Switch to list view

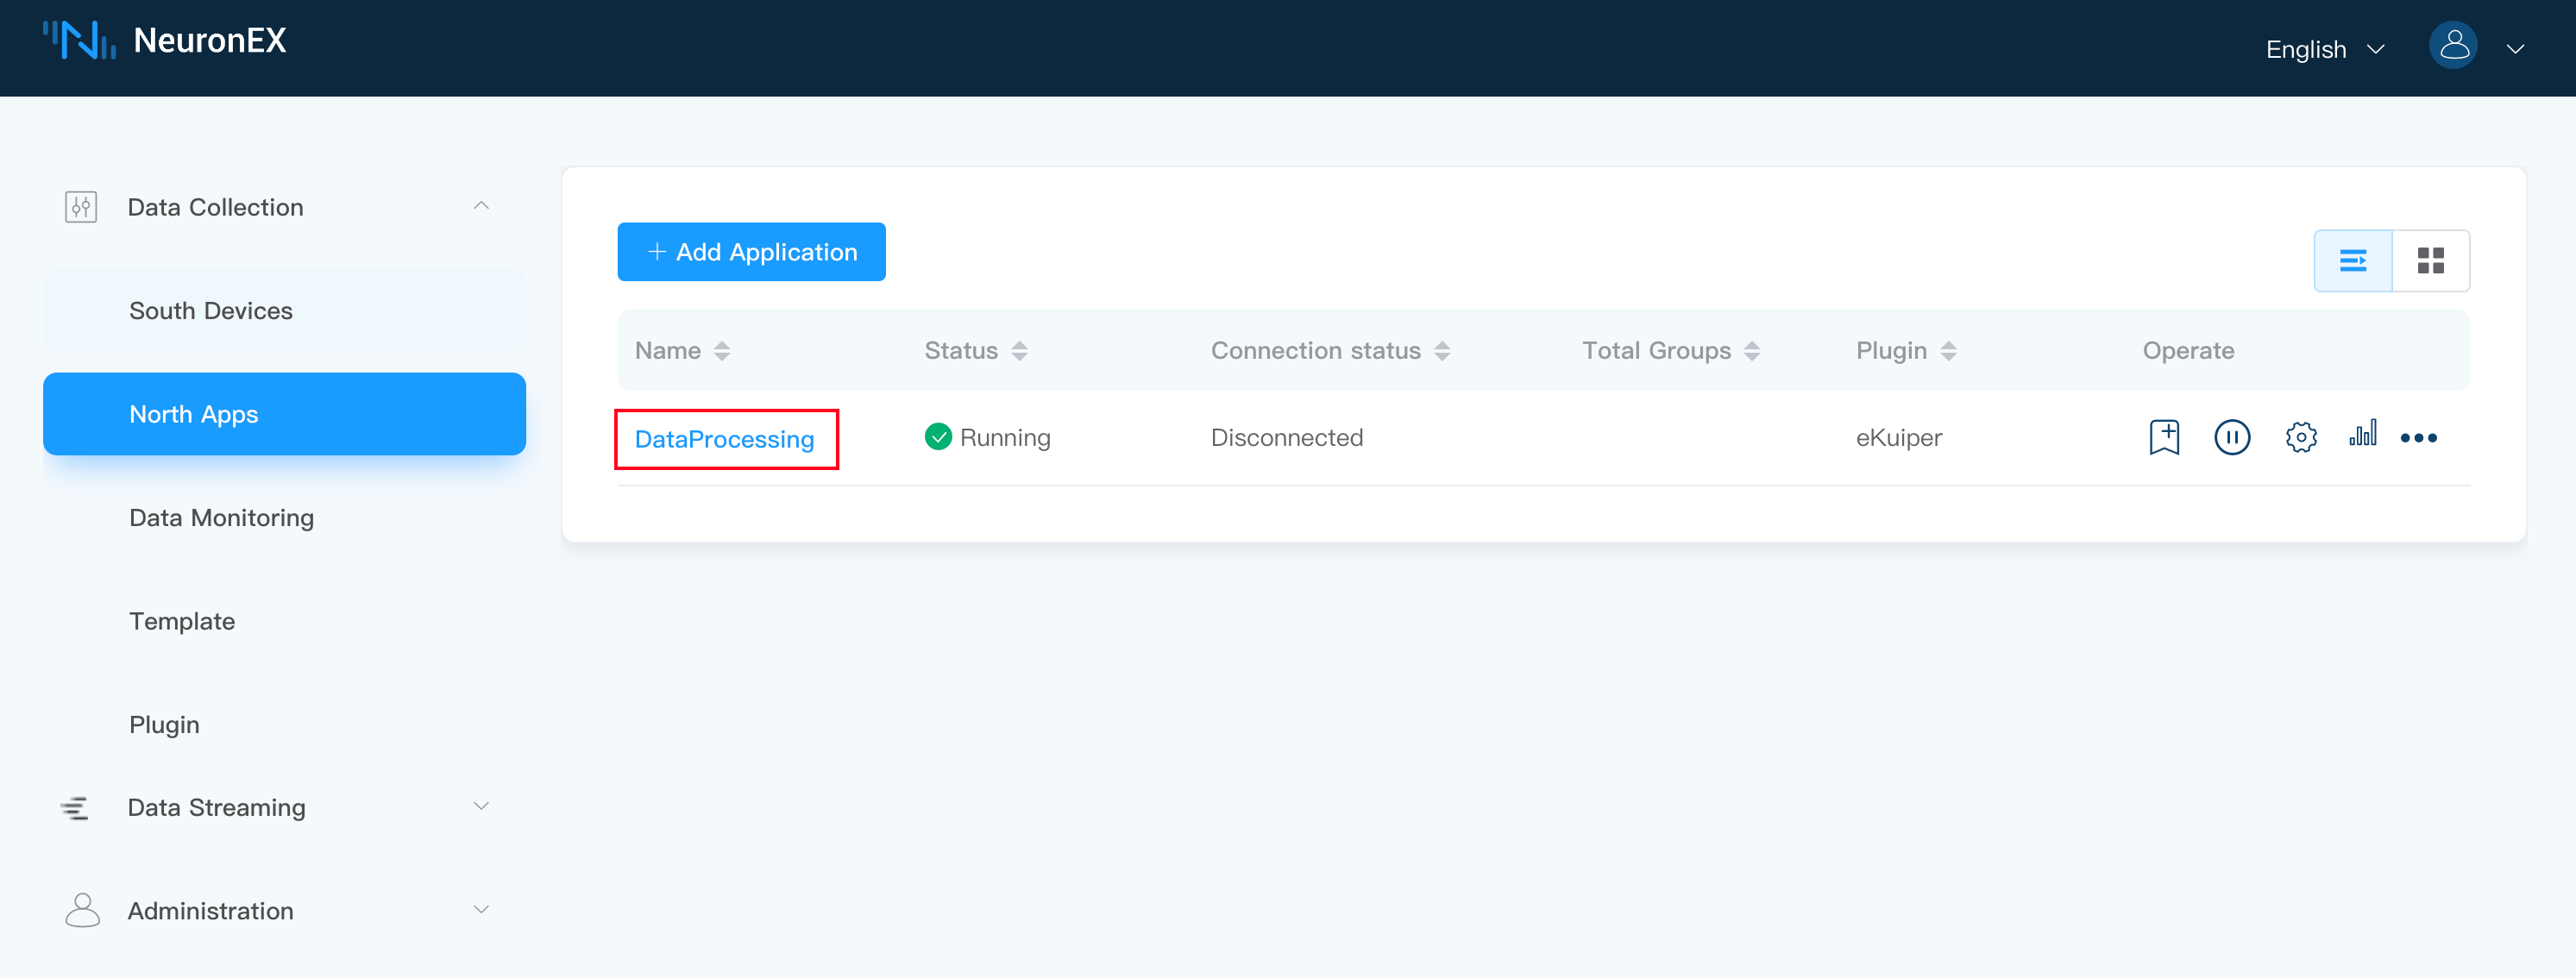2353,261
